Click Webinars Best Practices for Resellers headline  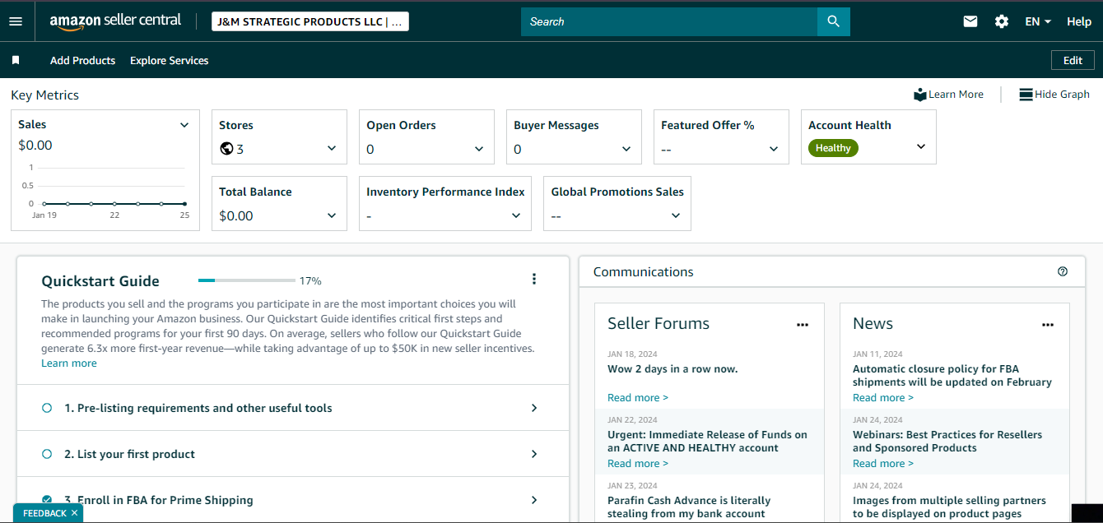(947, 442)
